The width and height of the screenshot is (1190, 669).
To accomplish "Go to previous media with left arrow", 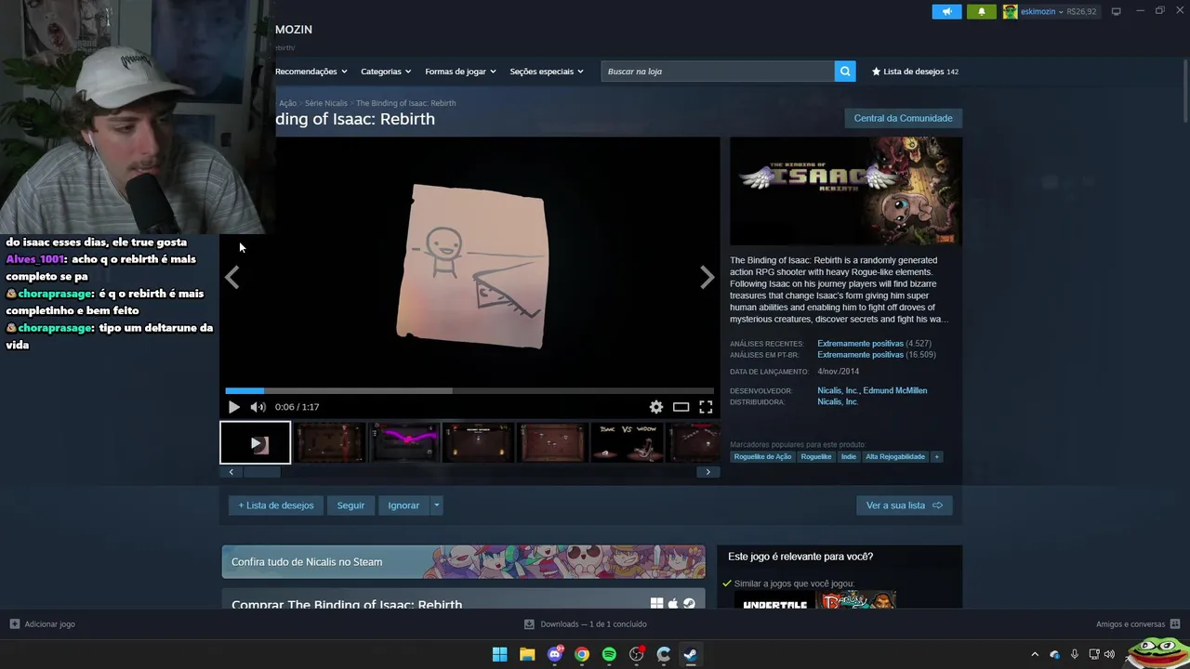I will [232, 277].
